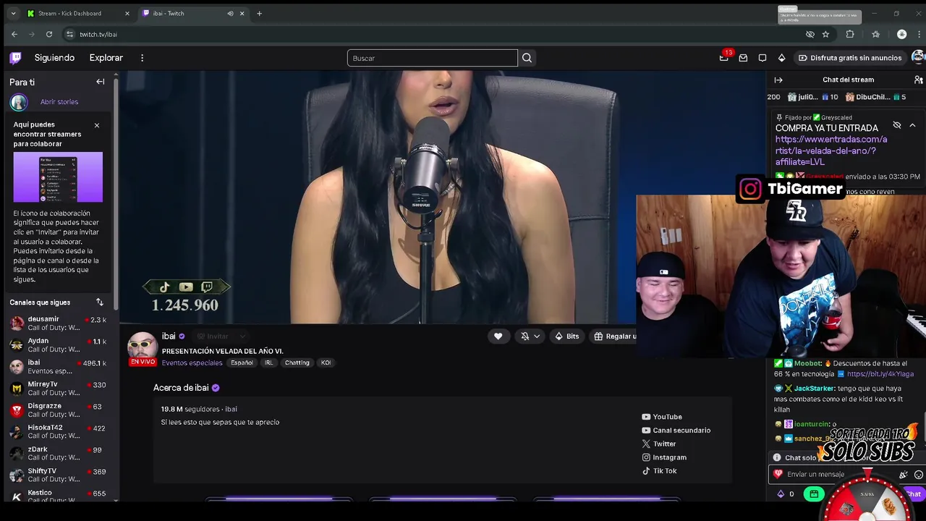Open Aydan channel in sidebar
Viewport: 926px width, 521px height.
(x=58, y=345)
